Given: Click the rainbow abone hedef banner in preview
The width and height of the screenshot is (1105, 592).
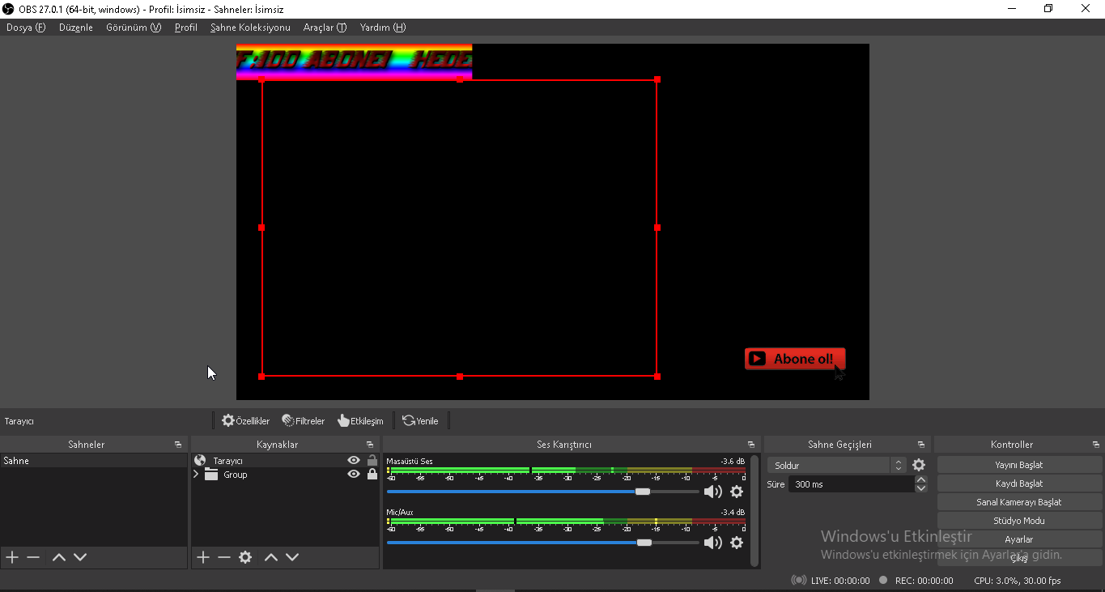Looking at the screenshot, I should (x=354, y=62).
